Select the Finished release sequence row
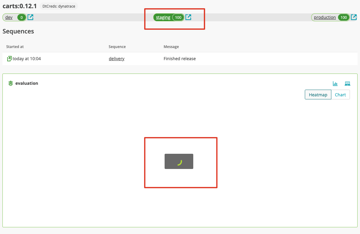 coord(180,58)
